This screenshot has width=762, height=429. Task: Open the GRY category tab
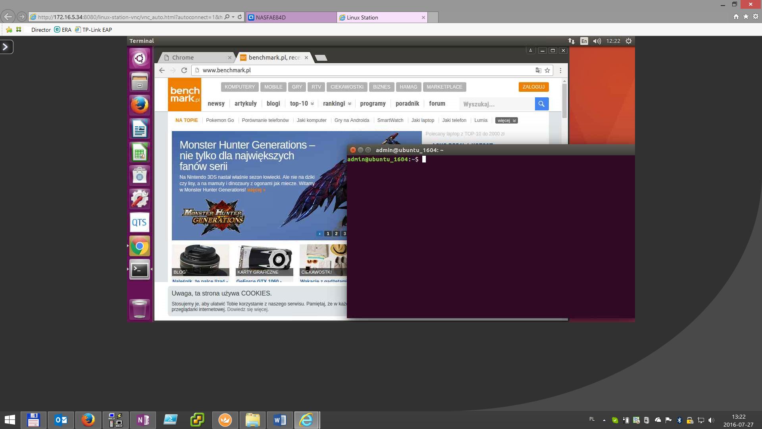pyautogui.click(x=297, y=87)
